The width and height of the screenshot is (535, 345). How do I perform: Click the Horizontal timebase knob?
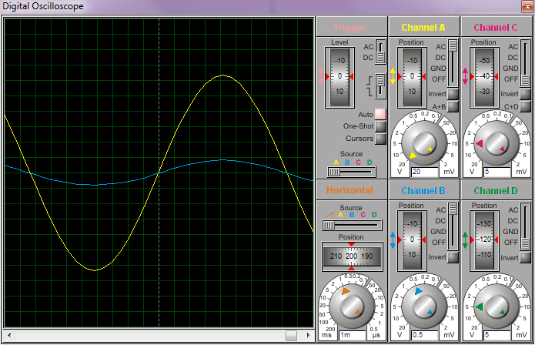click(x=352, y=306)
